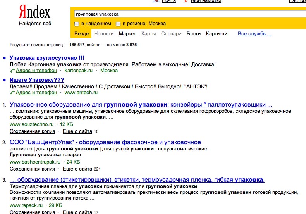306x214 pixels.
Task: Click the www.repack.ru address
Action: click(26, 205)
